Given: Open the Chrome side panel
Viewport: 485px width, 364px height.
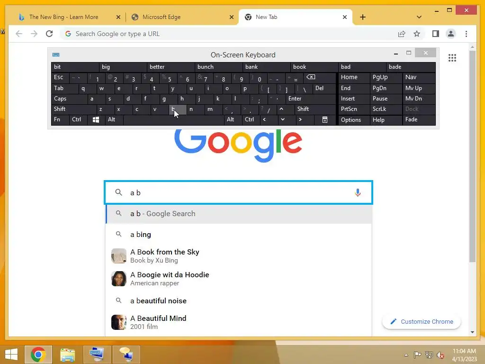Looking at the screenshot, I should (436, 34).
